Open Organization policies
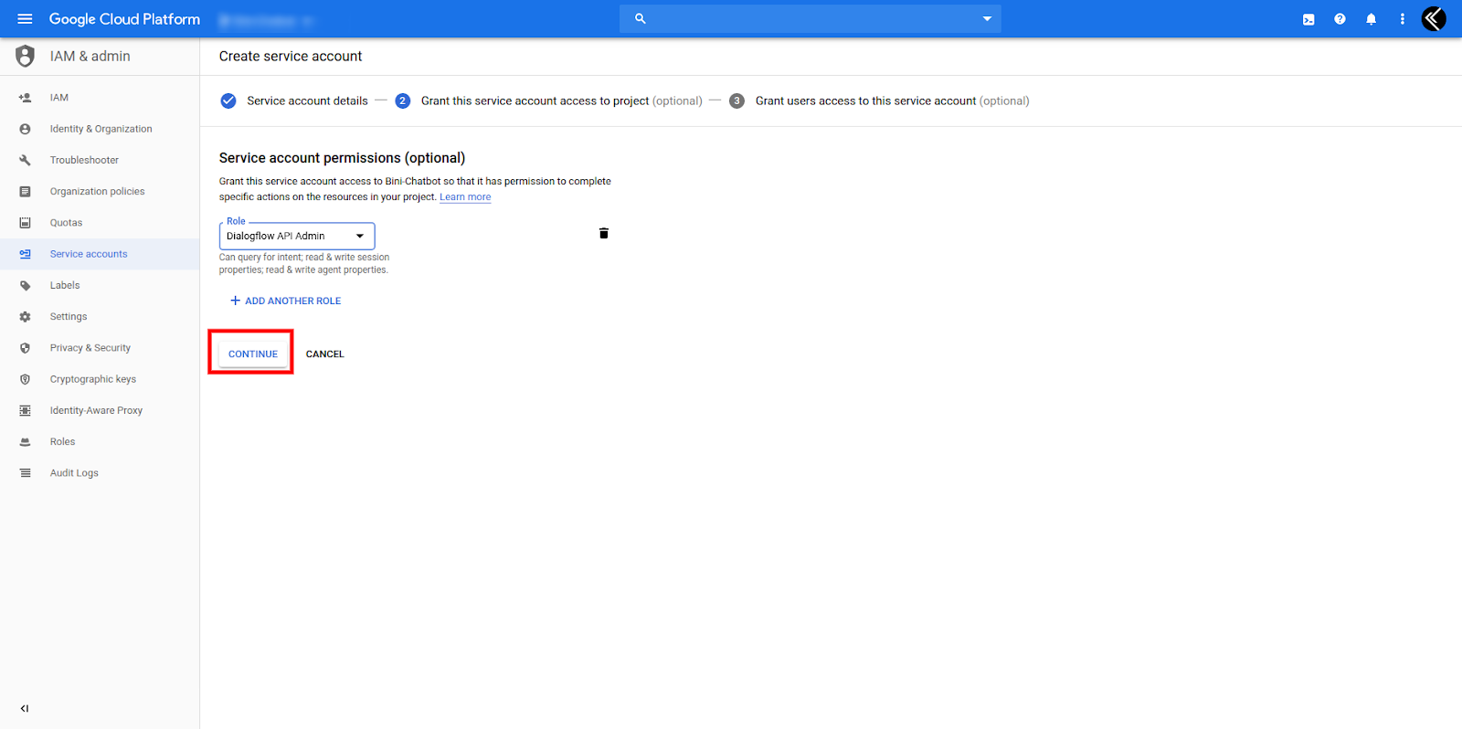This screenshot has height=729, width=1462. pyautogui.click(x=98, y=192)
